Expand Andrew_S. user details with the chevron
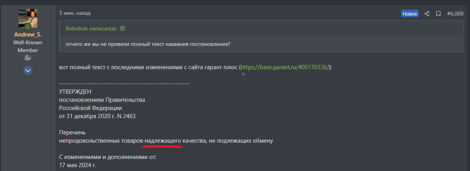 28,70
